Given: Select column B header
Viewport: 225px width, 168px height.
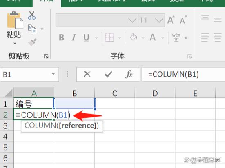Looking at the screenshot, I should click(x=74, y=93).
